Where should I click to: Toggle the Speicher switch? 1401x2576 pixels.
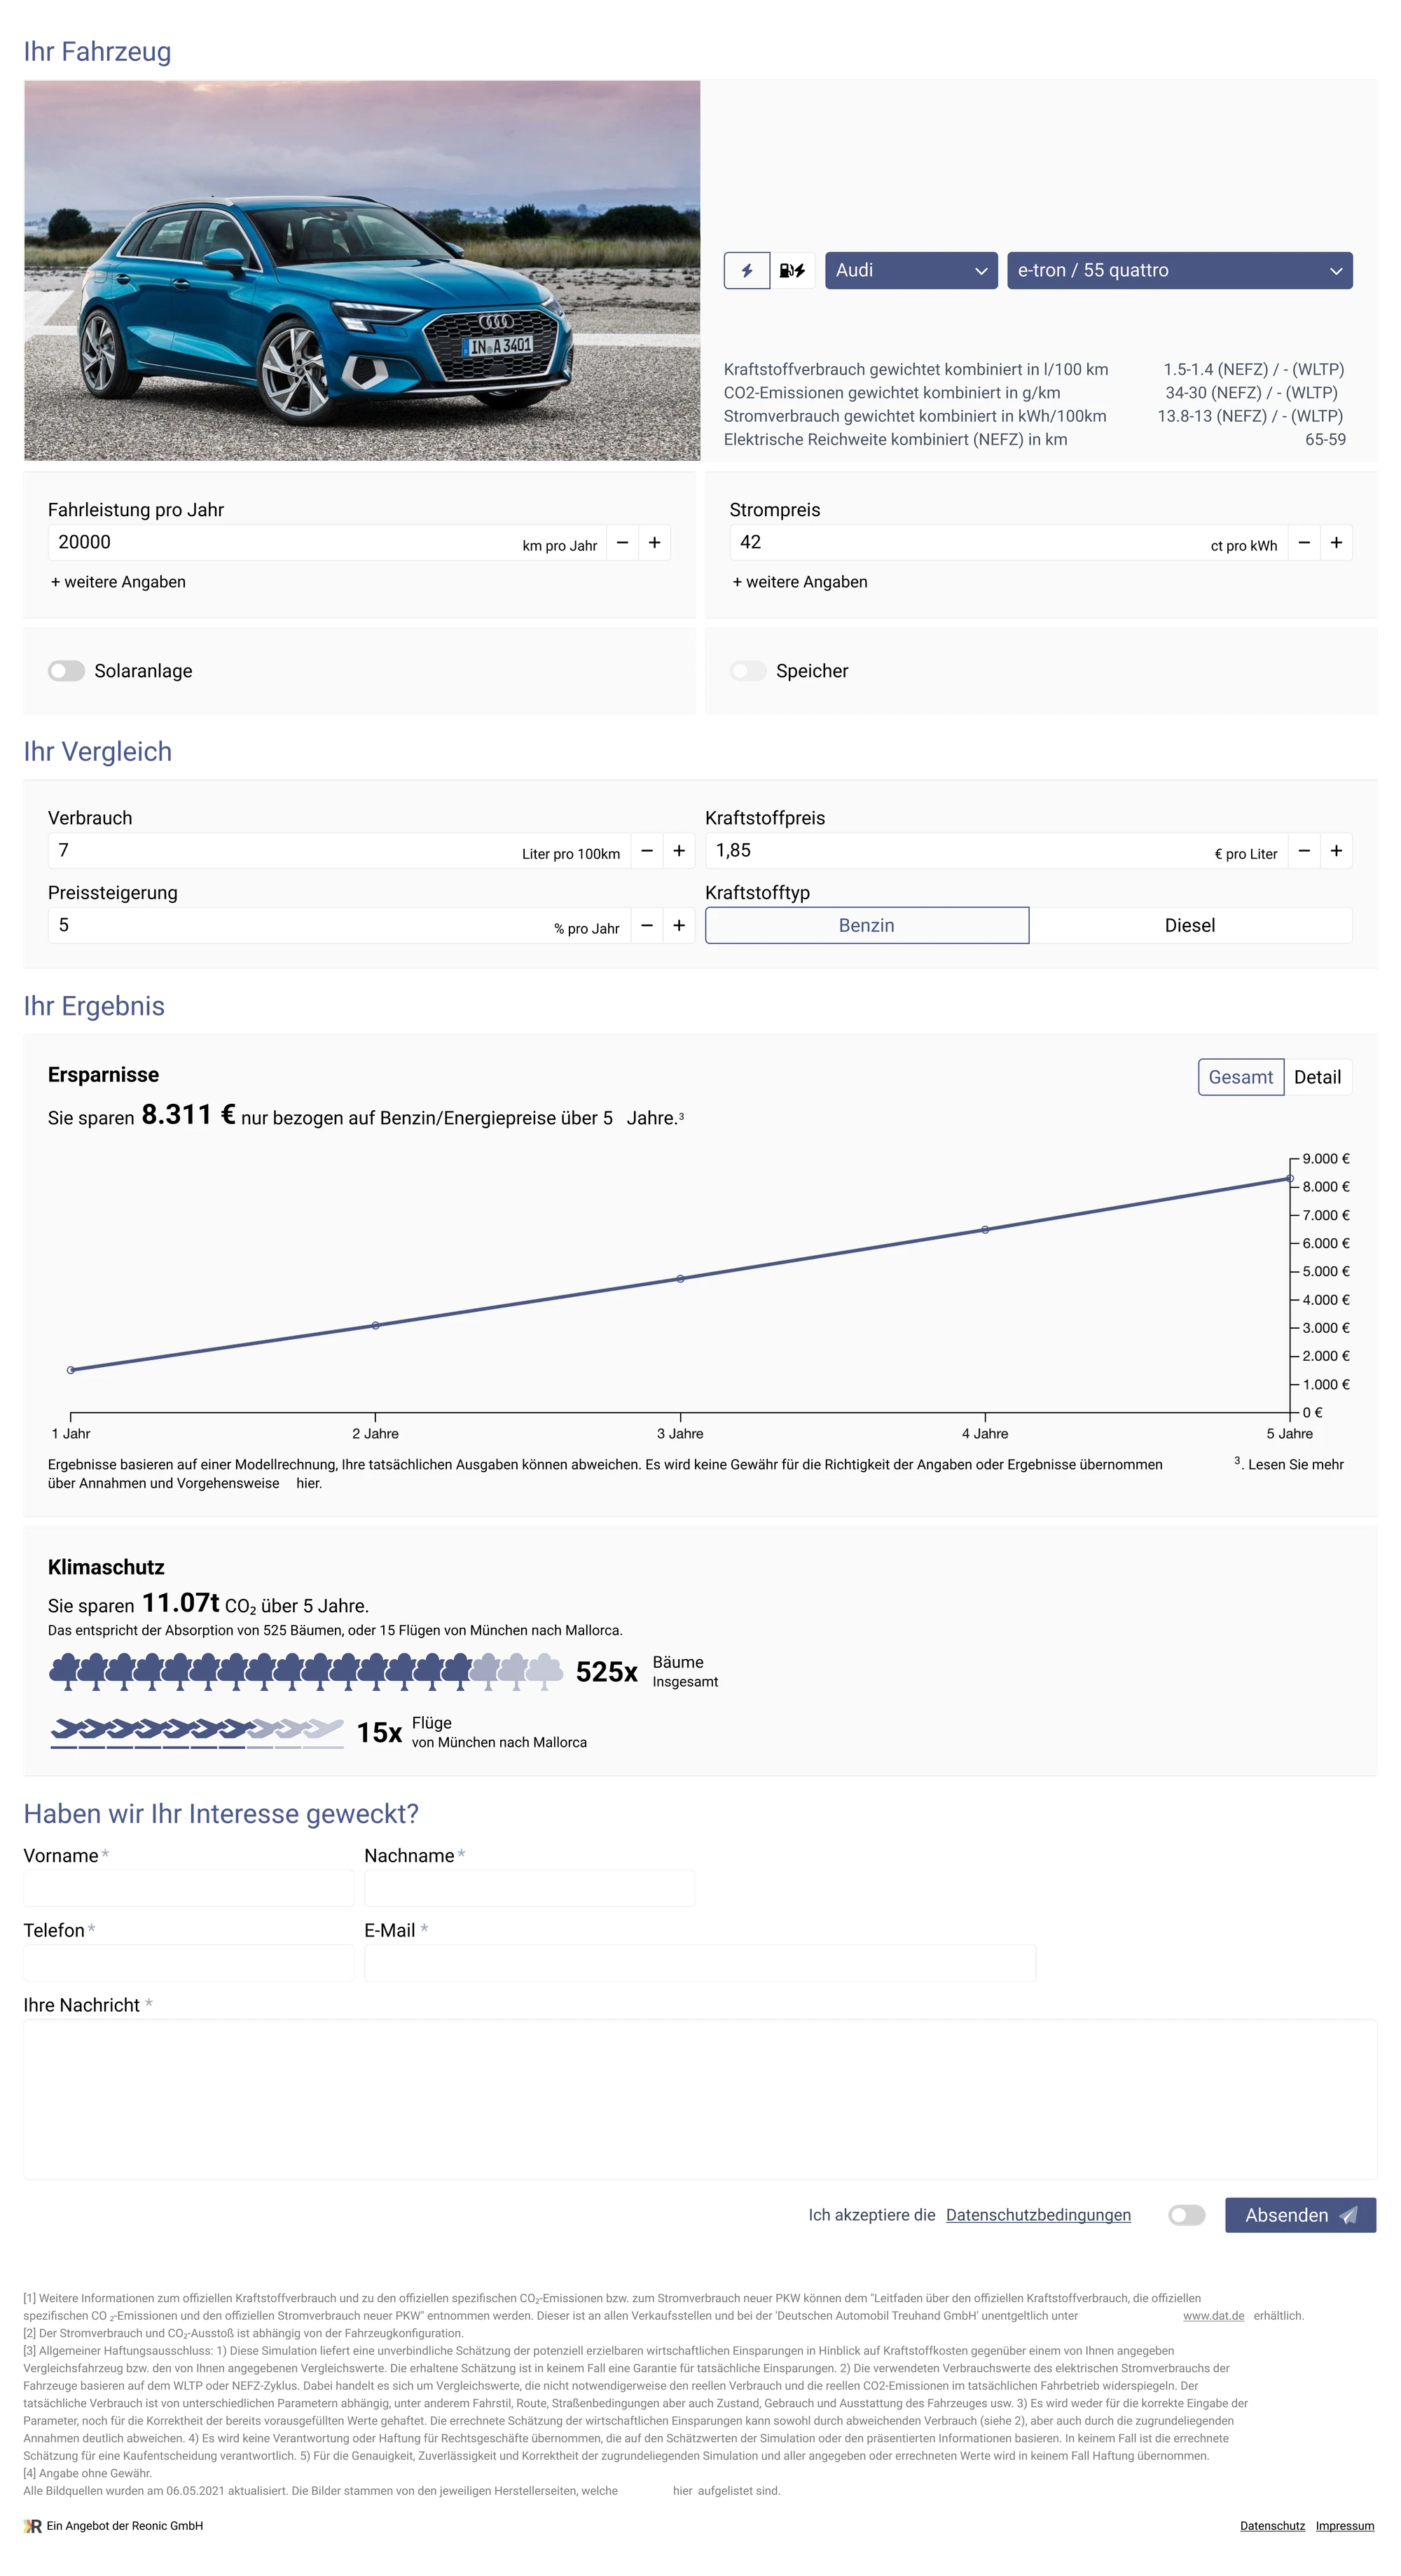click(748, 671)
